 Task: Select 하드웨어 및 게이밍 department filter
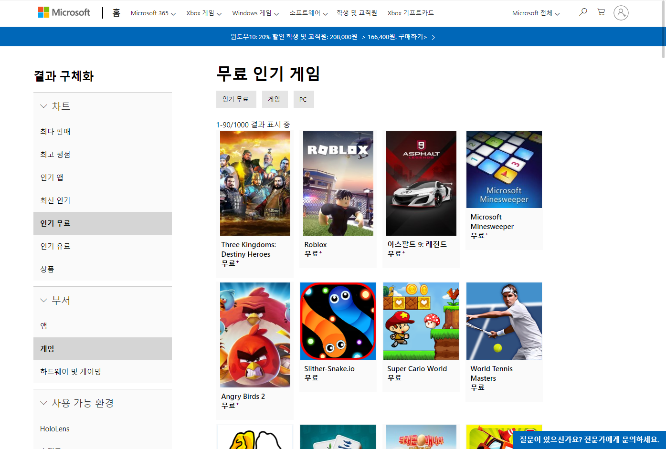click(x=103, y=372)
